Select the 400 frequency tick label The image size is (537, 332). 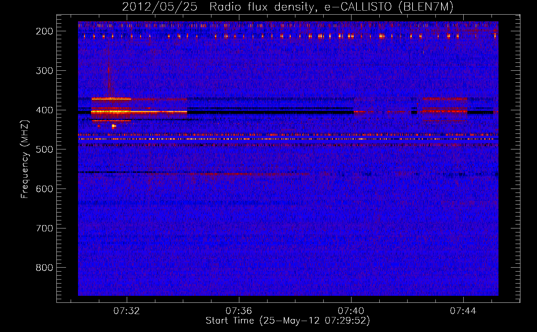(44, 110)
